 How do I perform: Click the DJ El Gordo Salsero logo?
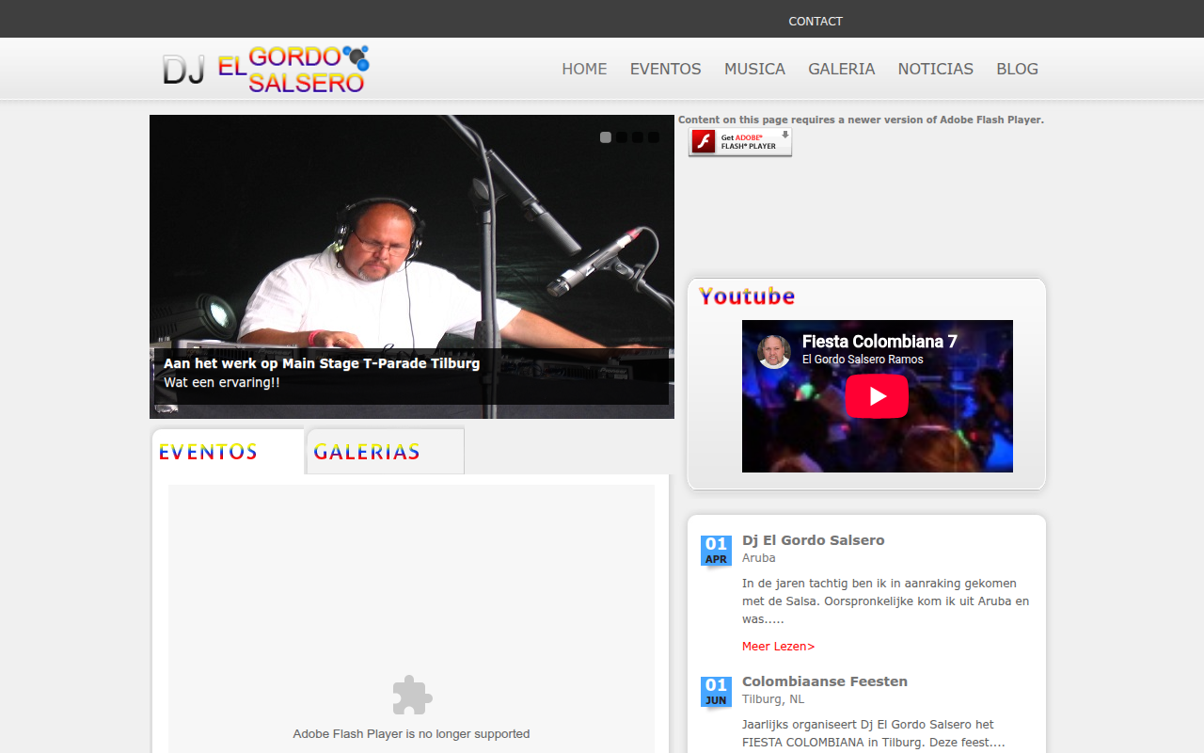pyautogui.click(x=265, y=70)
